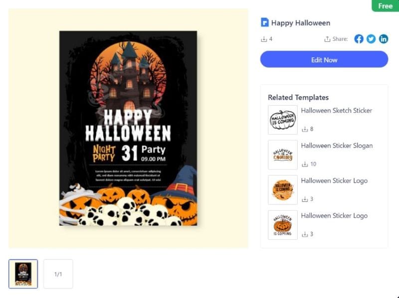Viewport: 399px width, 298px height.
Task: Click the green Free badge
Action: 385,6
